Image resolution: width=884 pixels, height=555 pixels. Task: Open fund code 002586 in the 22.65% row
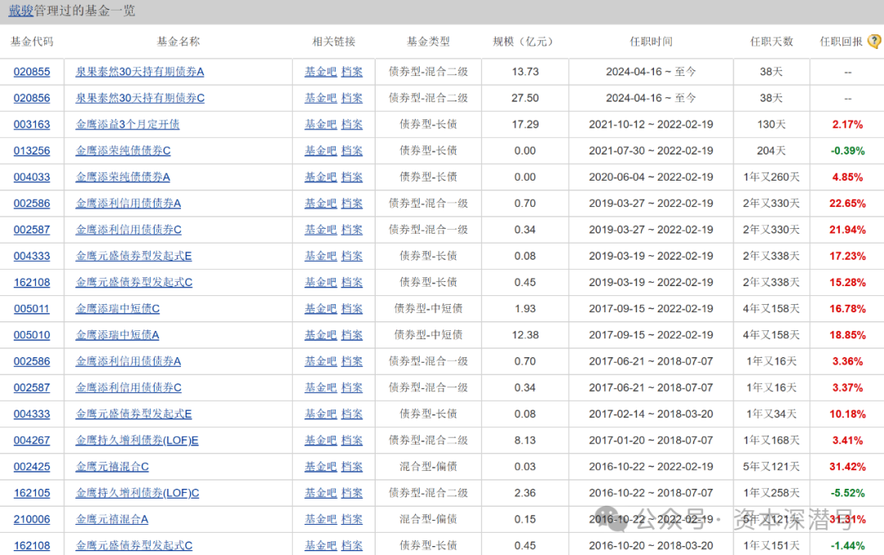tap(32, 204)
